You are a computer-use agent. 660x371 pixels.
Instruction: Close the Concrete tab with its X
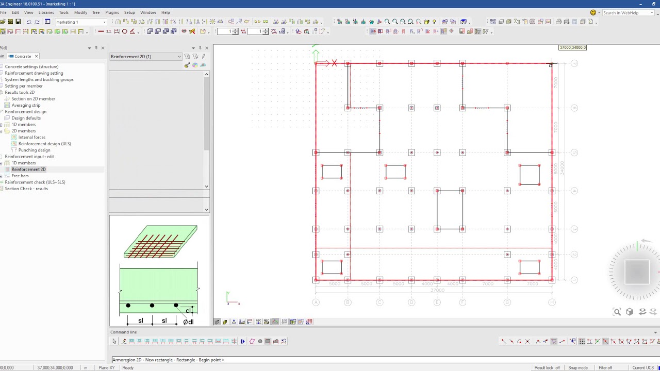click(x=36, y=56)
